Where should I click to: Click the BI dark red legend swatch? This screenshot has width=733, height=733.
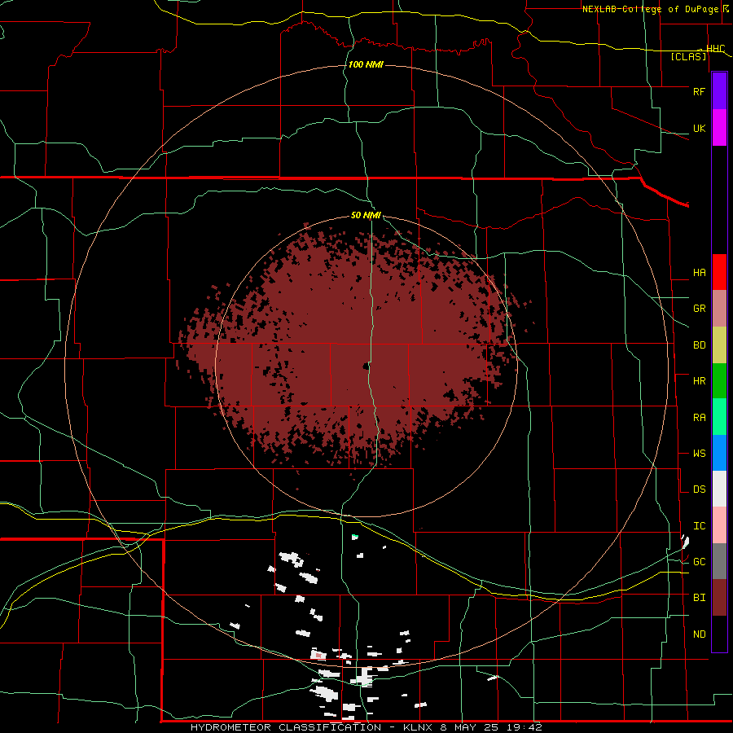tap(719, 598)
